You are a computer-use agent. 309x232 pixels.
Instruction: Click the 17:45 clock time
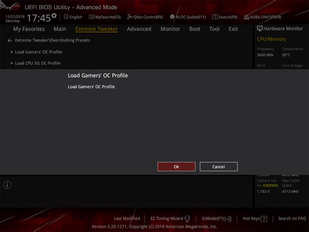[39, 18]
